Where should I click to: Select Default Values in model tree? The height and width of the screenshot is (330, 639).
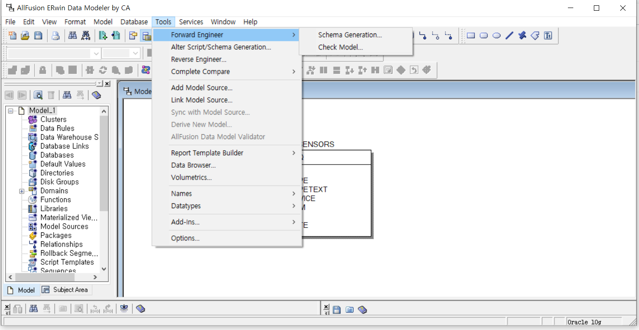point(63,164)
